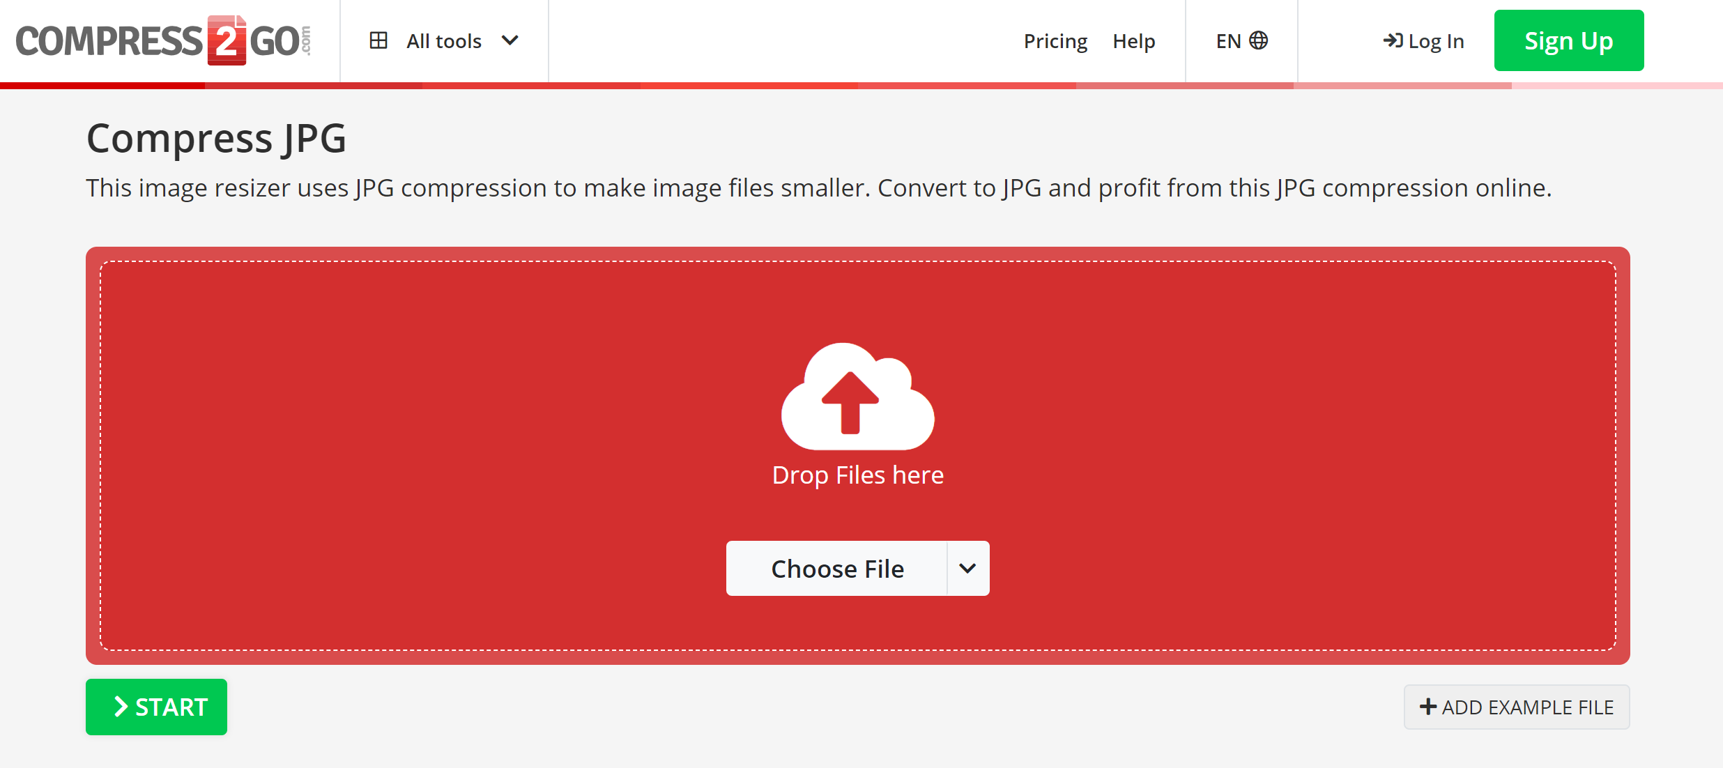Expand the All tools chevron
1723x768 pixels.
coord(510,40)
